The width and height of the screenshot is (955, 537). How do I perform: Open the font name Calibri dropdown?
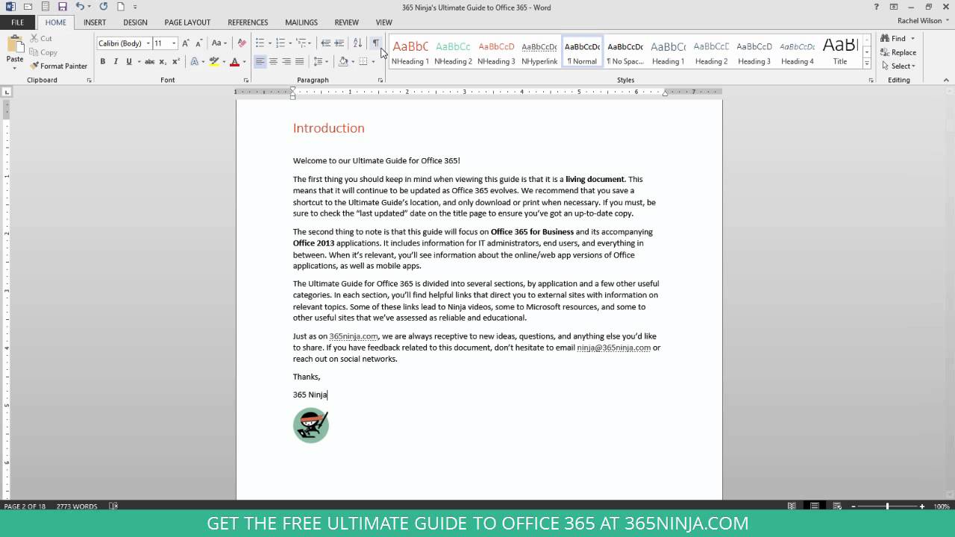tap(148, 43)
